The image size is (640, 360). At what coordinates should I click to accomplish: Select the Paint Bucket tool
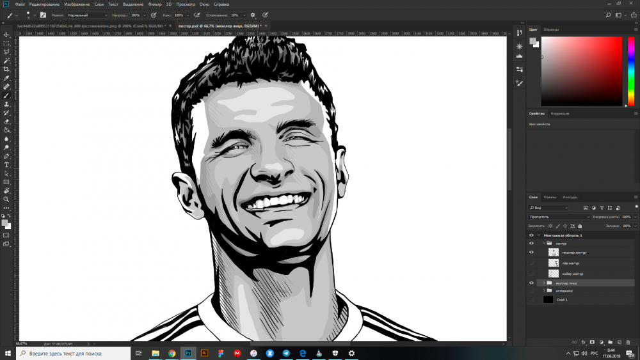click(6, 130)
